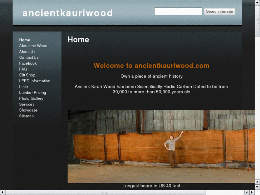This screenshot has height=195, width=260.
Task: Focus the site search text field
Action: (x=178, y=11)
